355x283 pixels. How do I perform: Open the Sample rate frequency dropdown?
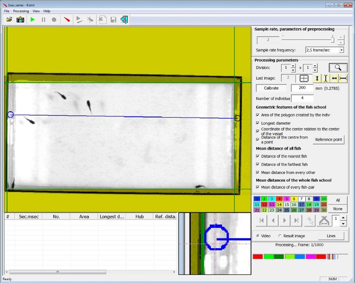(x=341, y=50)
